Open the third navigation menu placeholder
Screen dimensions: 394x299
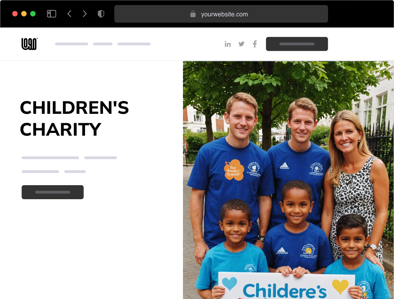coord(134,44)
